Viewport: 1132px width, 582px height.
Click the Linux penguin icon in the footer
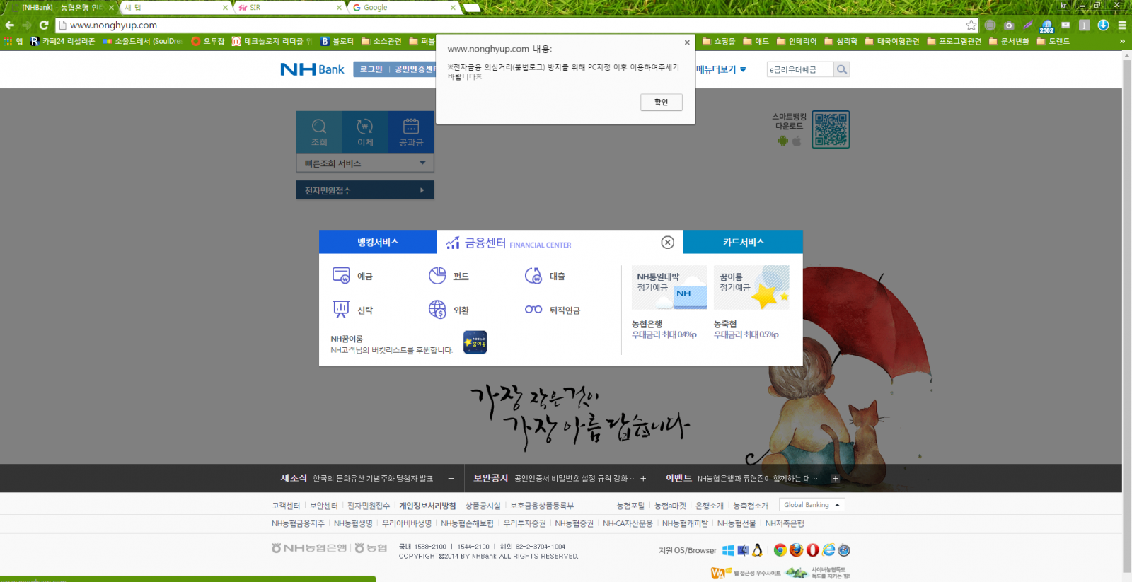(x=757, y=550)
